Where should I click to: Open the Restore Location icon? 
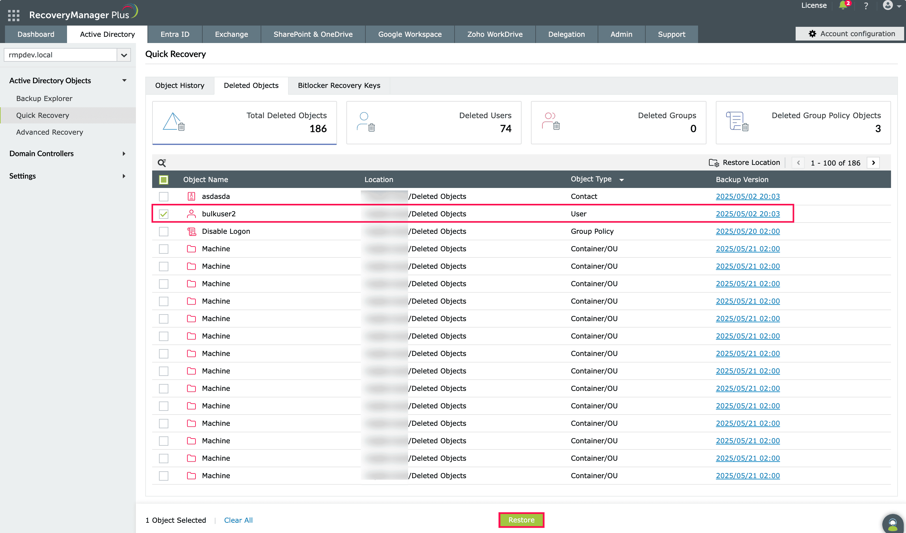[x=714, y=162]
